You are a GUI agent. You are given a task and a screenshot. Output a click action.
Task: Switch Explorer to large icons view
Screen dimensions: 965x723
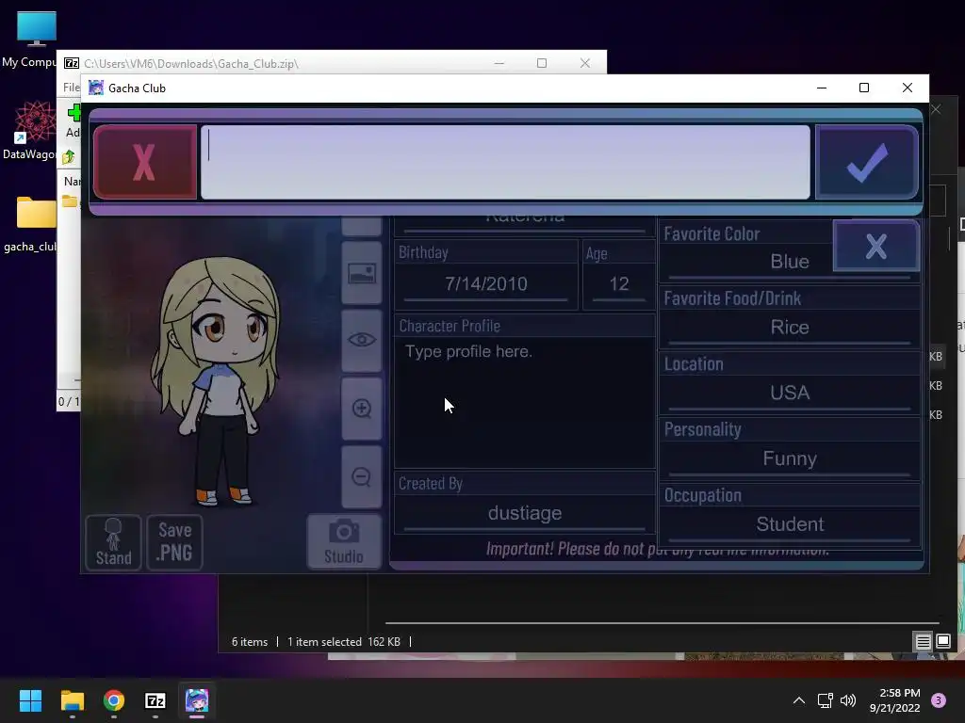pos(942,642)
